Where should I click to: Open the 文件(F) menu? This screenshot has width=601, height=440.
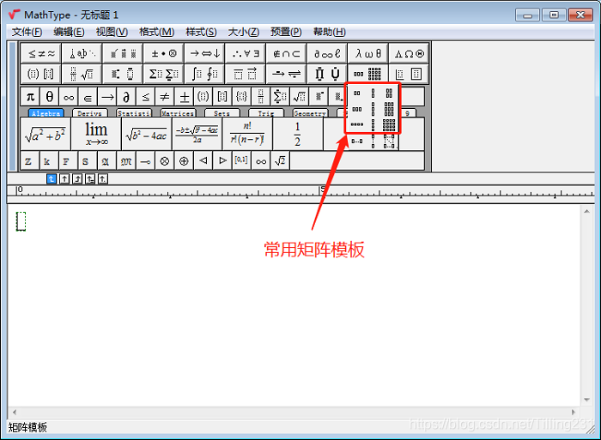(27, 32)
